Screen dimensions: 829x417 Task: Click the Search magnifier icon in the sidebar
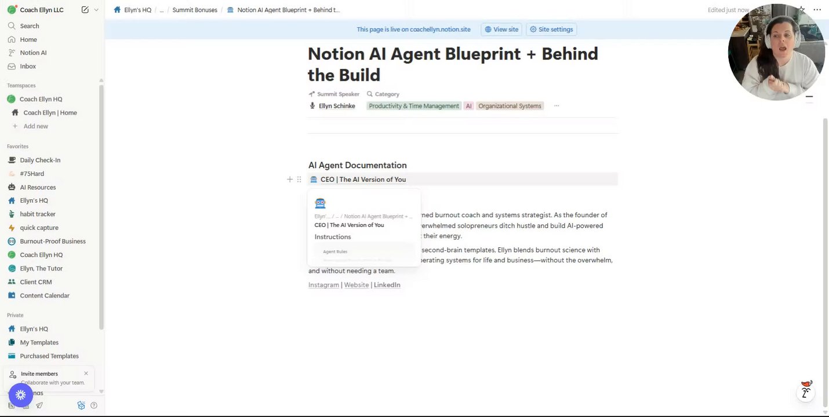(12, 26)
